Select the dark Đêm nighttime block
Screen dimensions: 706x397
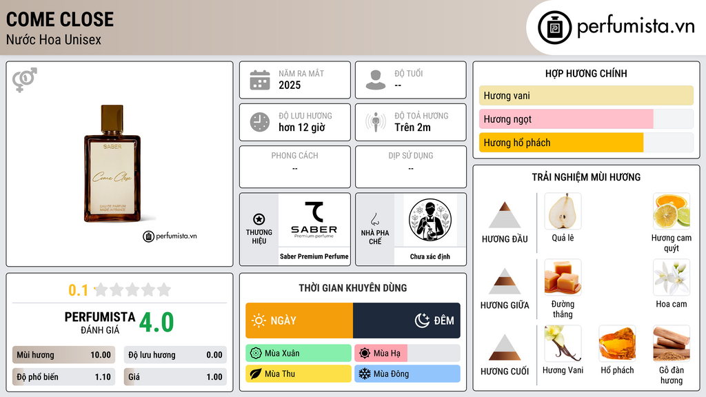click(x=407, y=320)
